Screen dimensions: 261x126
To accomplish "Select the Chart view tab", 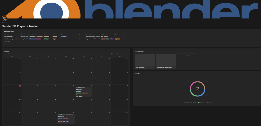I will tap(137, 73).
